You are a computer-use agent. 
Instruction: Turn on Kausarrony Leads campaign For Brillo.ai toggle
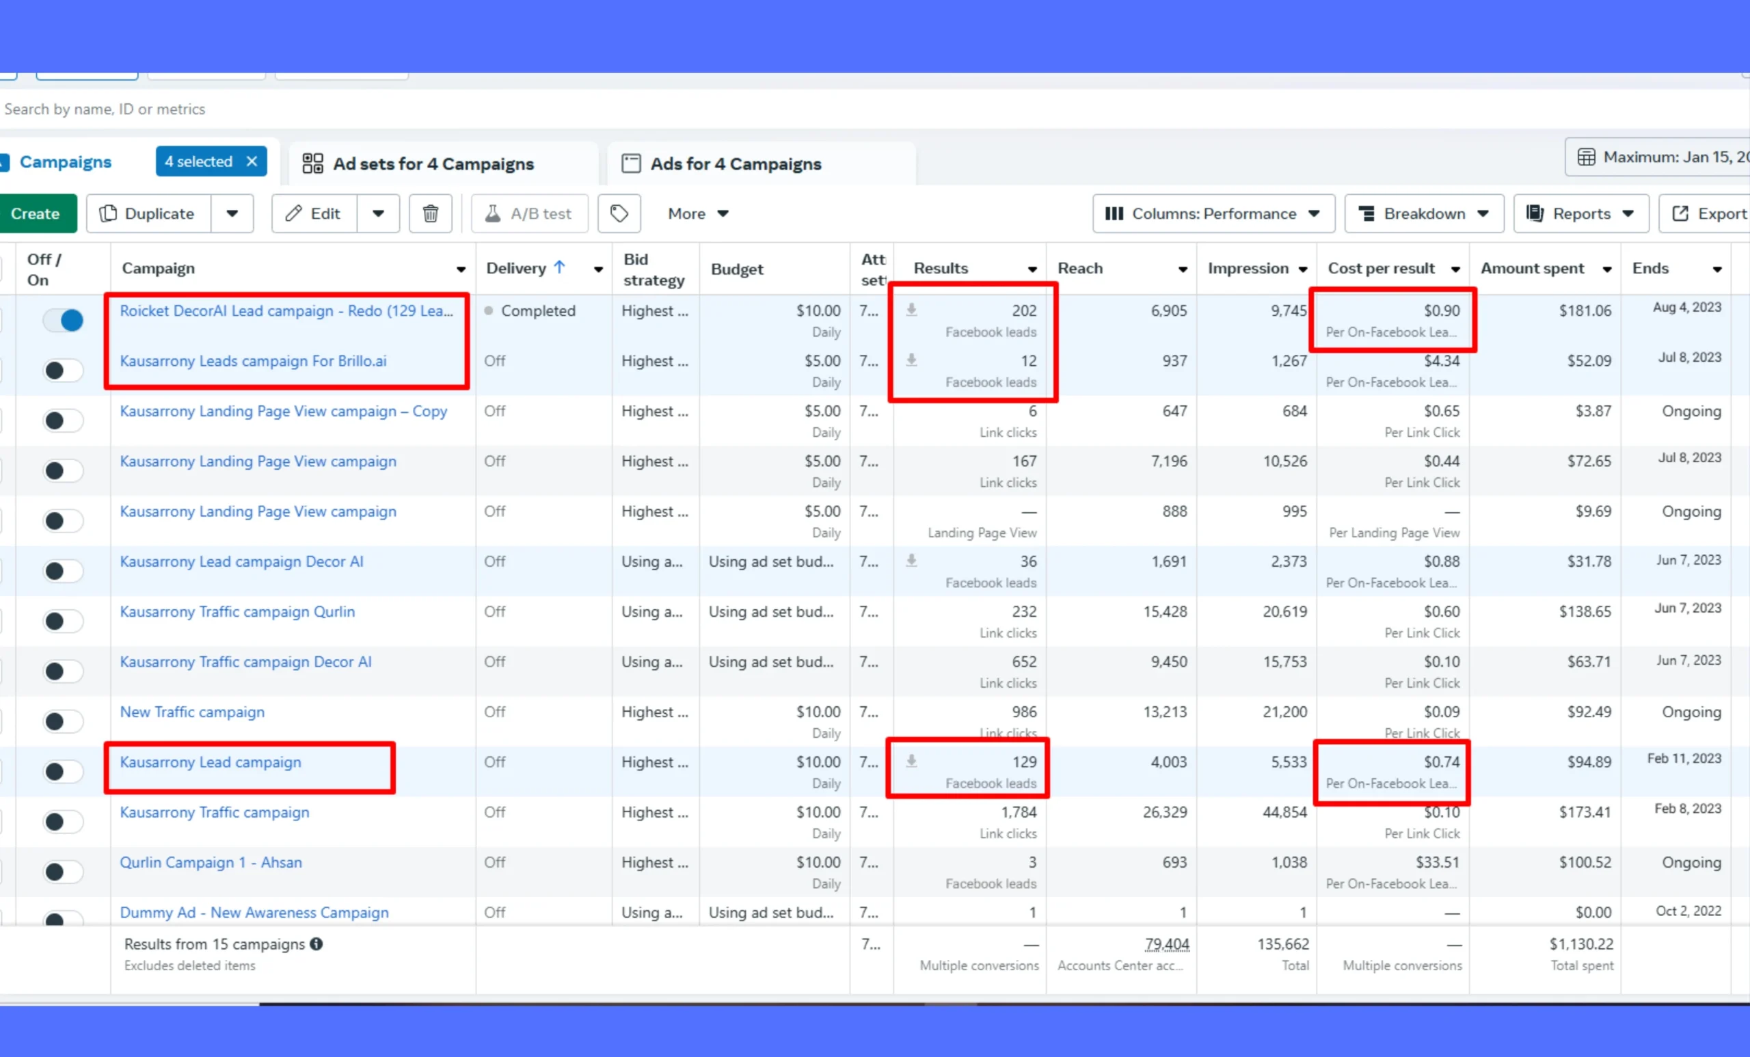click(x=63, y=371)
